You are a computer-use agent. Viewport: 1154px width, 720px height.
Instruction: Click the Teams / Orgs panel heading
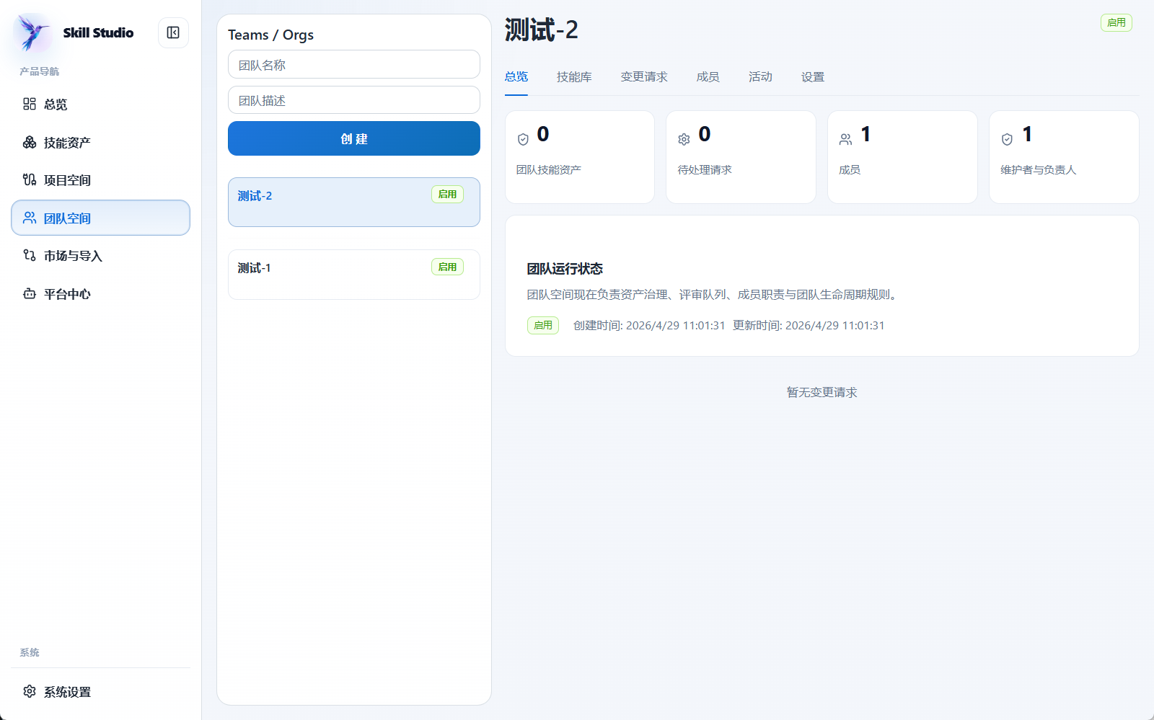pyautogui.click(x=270, y=35)
